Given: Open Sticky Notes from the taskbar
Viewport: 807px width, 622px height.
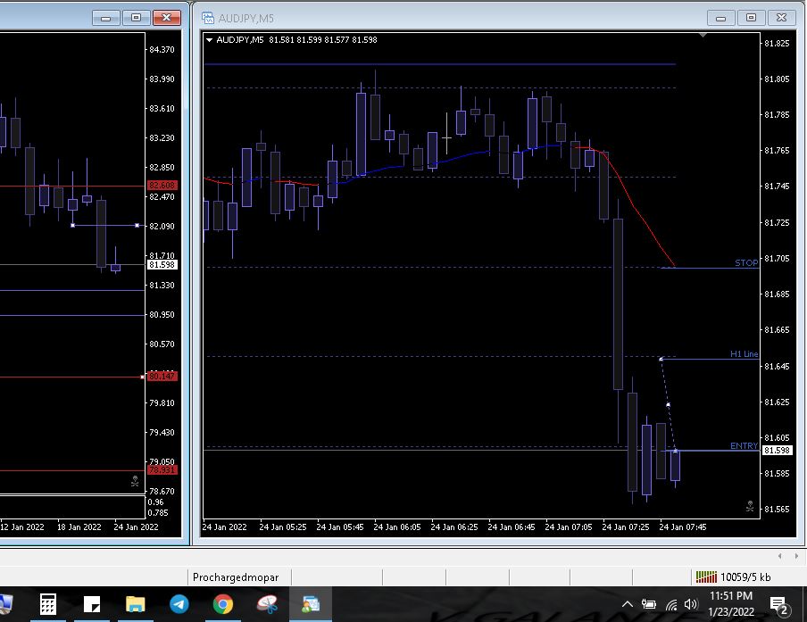Looking at the screenshot, I should click(x=92, y=604).
